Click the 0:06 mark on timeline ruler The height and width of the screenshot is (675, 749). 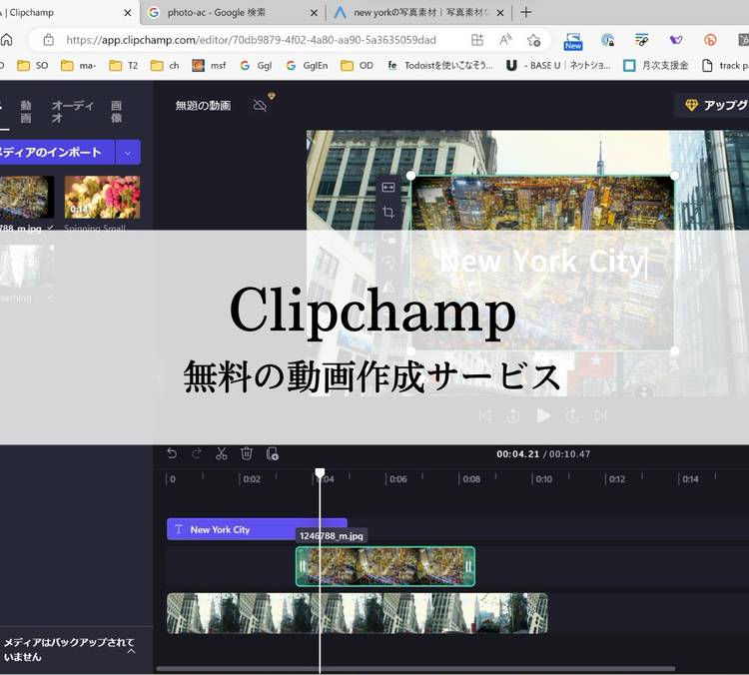coord(397,478)
